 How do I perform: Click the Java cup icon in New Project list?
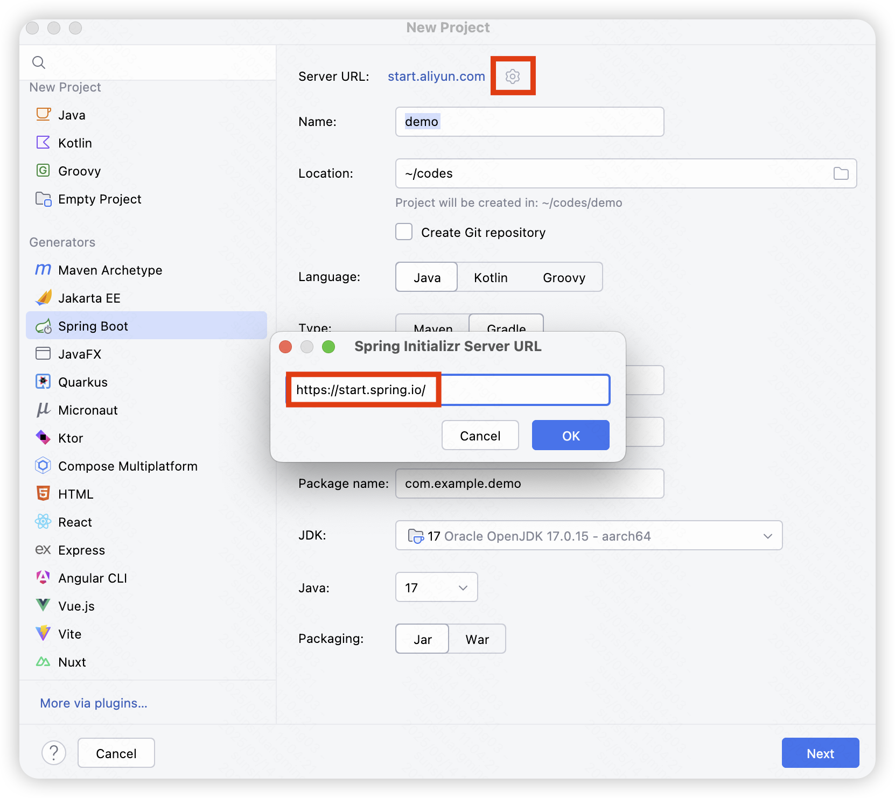click(x=43, y=114)
